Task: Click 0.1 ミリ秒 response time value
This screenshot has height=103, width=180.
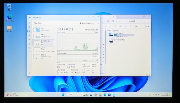Action: click(71, 67)
